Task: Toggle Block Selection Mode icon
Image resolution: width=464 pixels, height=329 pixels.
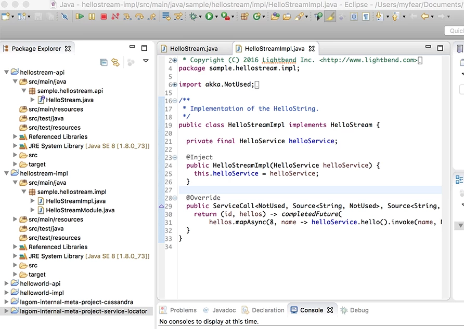Action: (354, 16)
